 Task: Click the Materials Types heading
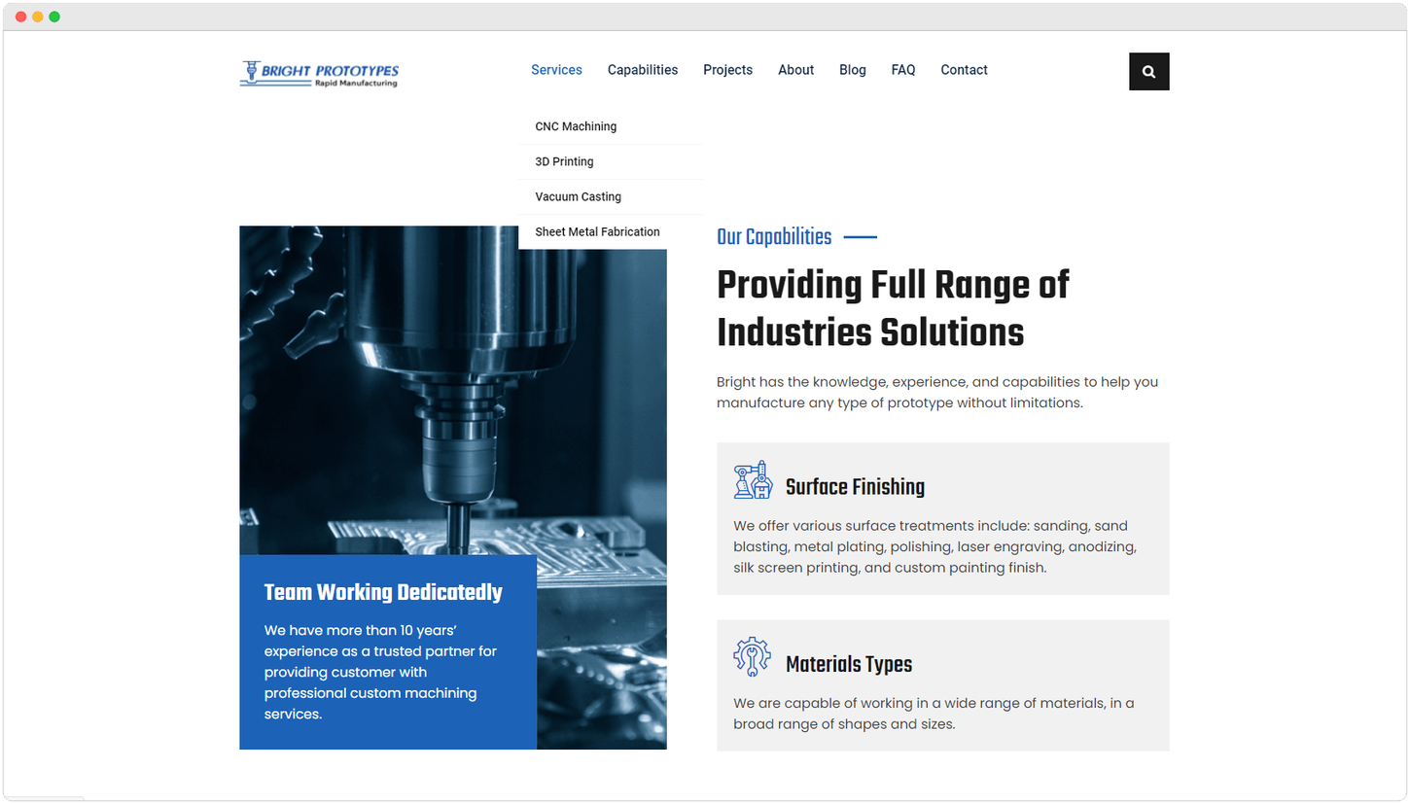click(x=849, y=665)
